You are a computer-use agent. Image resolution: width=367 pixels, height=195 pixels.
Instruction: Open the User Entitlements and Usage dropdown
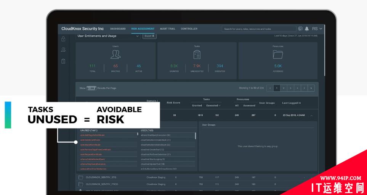[108, 36]
